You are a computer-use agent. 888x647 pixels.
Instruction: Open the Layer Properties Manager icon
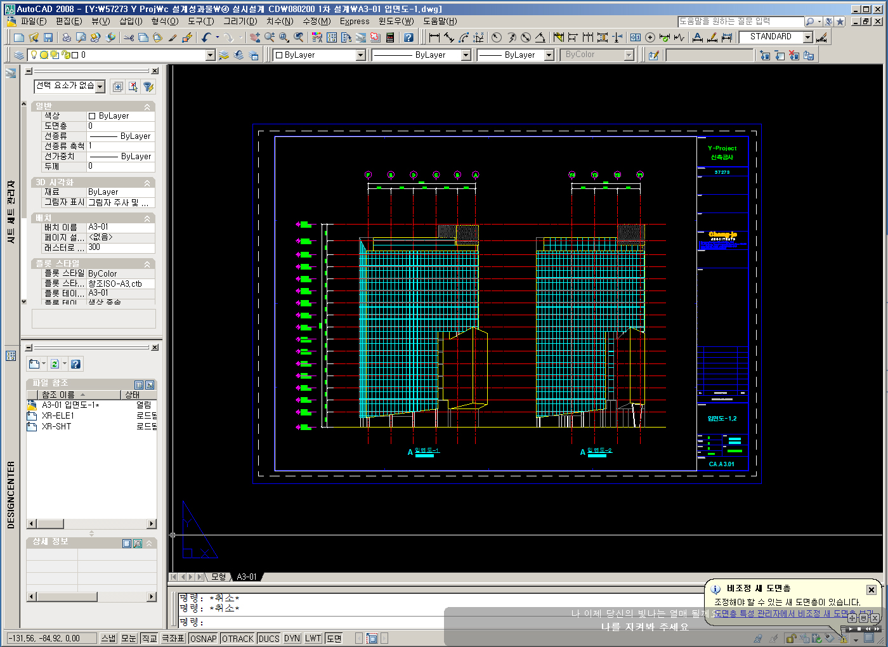click(19, 55)
